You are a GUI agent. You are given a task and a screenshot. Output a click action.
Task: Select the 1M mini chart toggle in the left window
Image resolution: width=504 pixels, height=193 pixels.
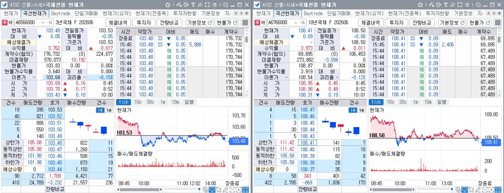(109, 110)
